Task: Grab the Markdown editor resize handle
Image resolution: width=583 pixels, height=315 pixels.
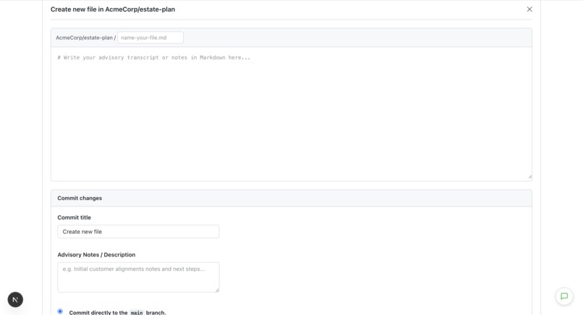Action: point(529,177)
